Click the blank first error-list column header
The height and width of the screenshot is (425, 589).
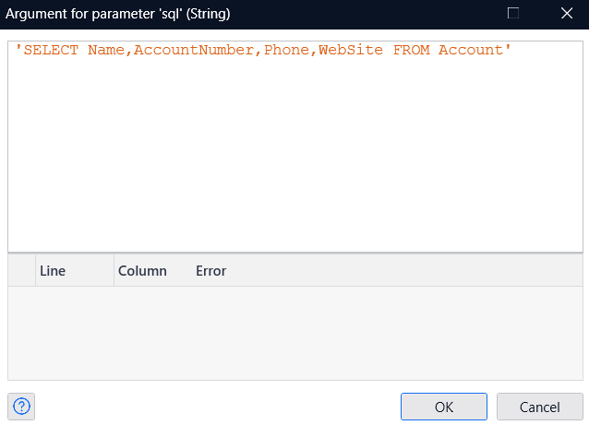tap(21, 271)
